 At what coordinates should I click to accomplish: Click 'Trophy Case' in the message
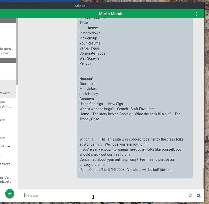point(89,119)
